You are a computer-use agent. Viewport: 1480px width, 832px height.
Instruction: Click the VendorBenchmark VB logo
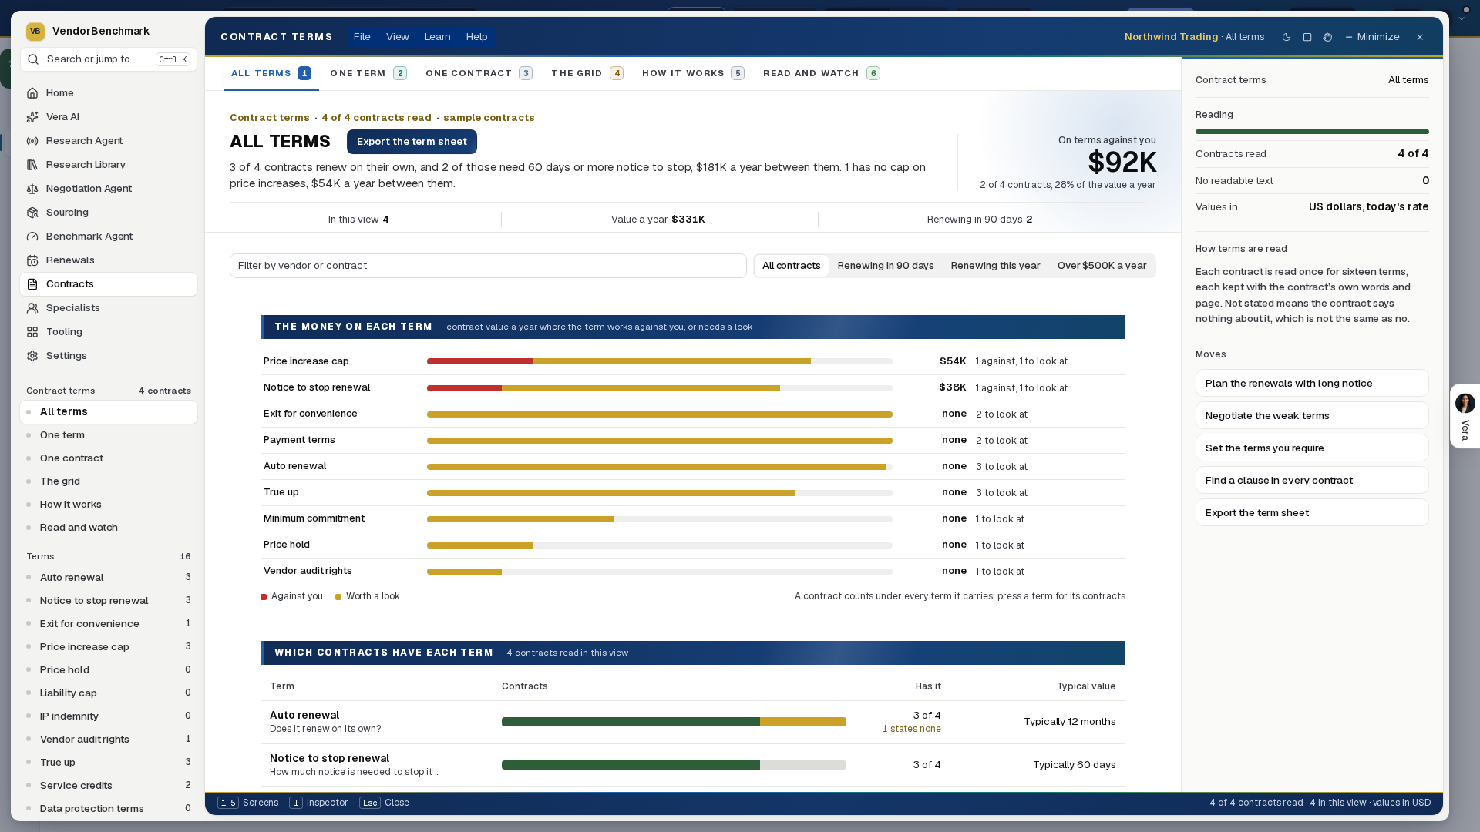35,32
